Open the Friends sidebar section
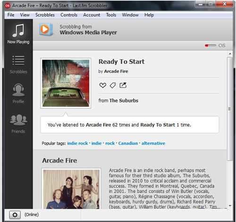The width and height of the screenshot is (236, 222). 18,124
